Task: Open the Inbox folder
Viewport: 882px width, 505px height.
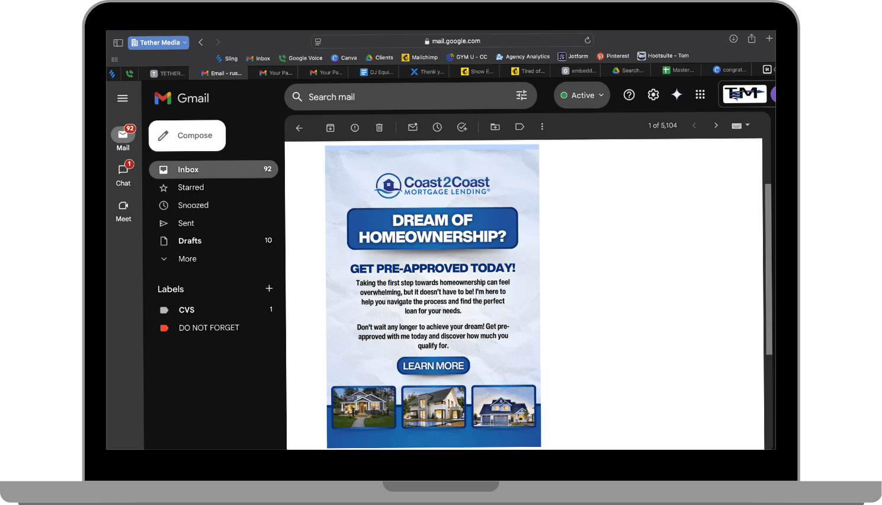Action: pyautogui.click(x=213, y=170)
